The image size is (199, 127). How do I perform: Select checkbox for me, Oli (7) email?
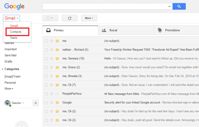coord(46,85)
